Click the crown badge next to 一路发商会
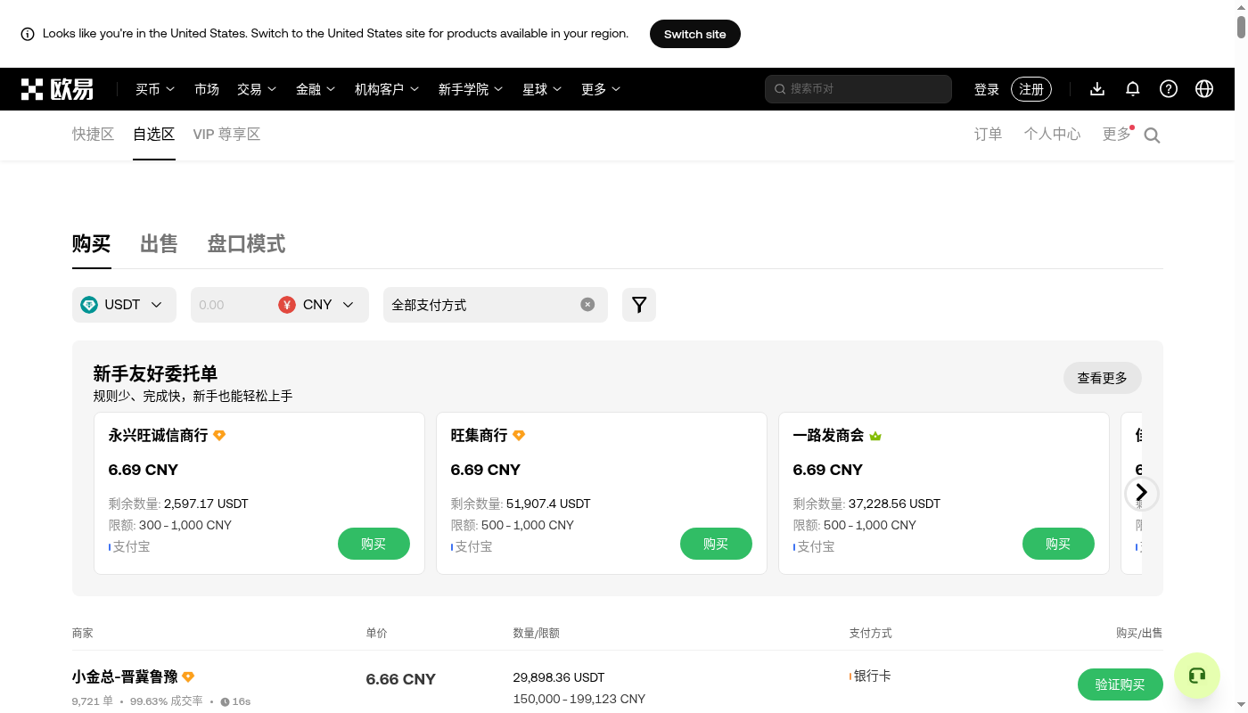1248x713 pixels. pyautogui.click(x=875, y=436)
